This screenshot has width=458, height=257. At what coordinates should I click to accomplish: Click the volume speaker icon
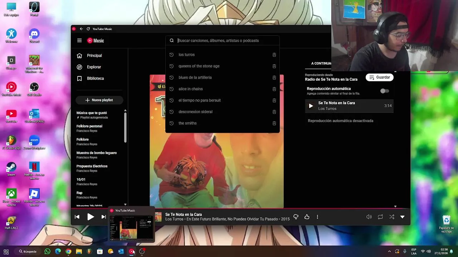[x=369, y=217]
